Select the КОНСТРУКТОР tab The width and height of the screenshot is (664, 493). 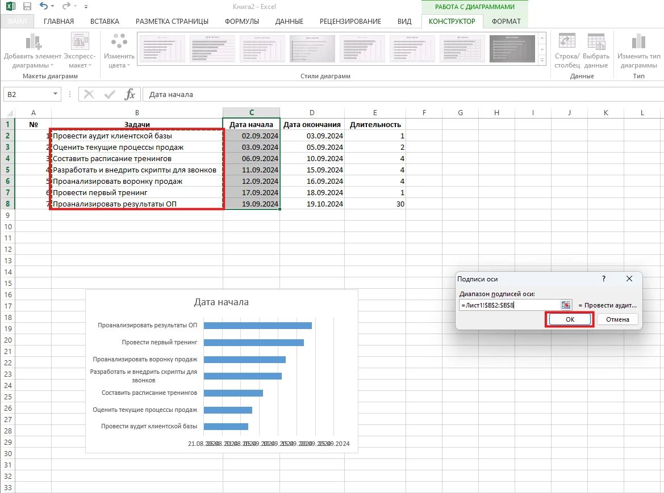pos(452,21)
